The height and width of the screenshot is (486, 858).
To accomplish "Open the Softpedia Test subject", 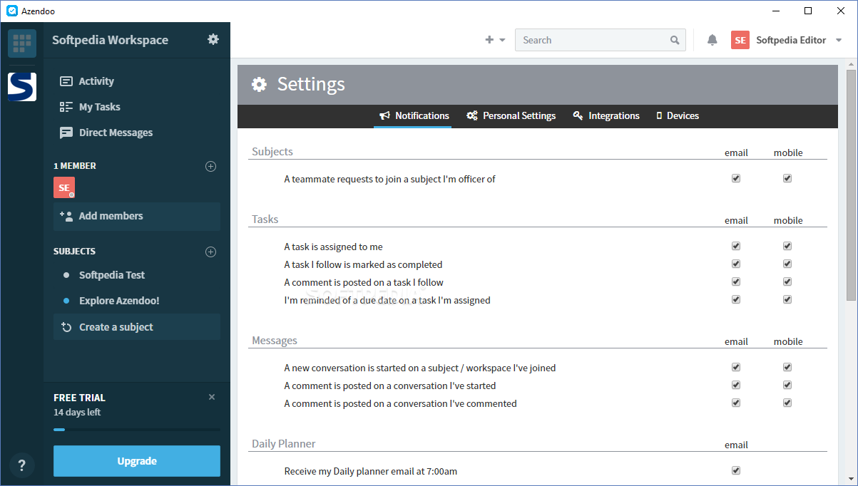I will (112, 275).
